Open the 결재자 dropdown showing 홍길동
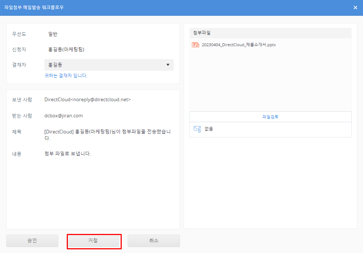363x253 pixels. point(109,65)
